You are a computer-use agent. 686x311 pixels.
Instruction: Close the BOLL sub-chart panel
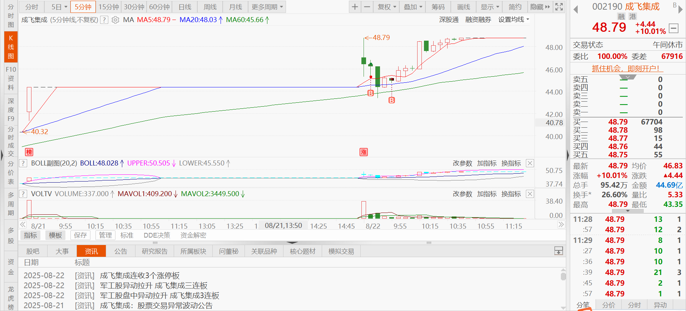click(x=530, y=163)
